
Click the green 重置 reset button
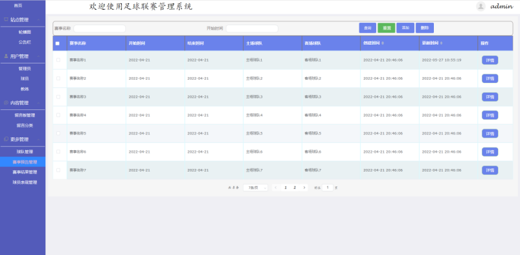(x=387, y=28)
